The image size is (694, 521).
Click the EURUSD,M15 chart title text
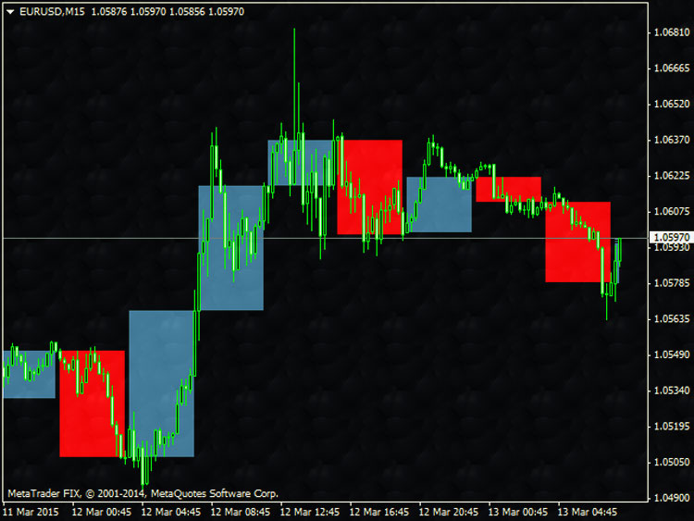click(x=46, y=10)
